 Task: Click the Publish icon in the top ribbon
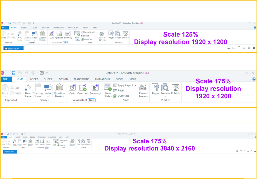click(x=126, y=34)
